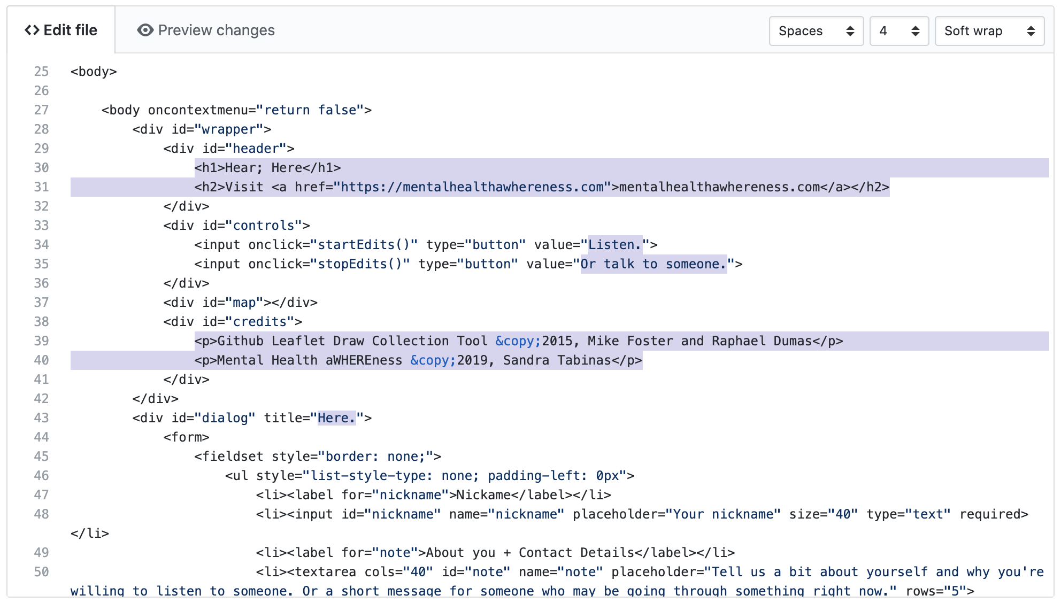Screen dimensions: 1061x603
Task: Click the highlighted Listen. value text
Action: point(614,245)
